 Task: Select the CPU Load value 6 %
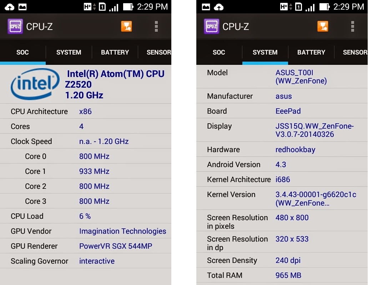click(85, 216)
